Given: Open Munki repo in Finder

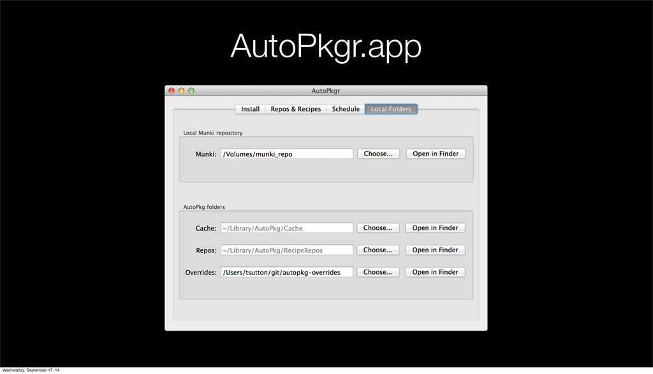Looking at the screenshot, I should point(436,154).
